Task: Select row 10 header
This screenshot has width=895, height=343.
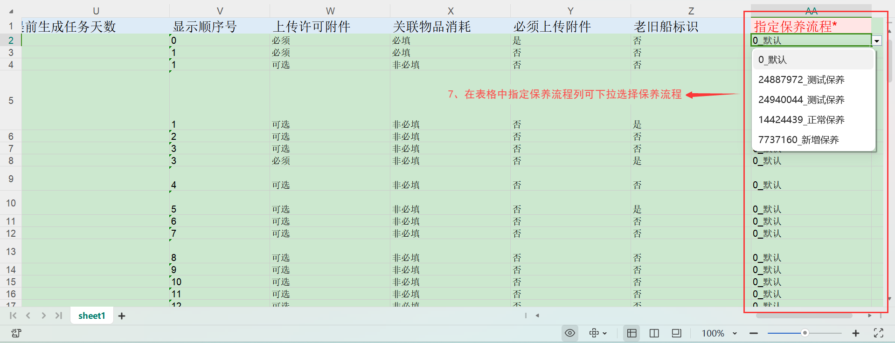Action: [11, 203]
